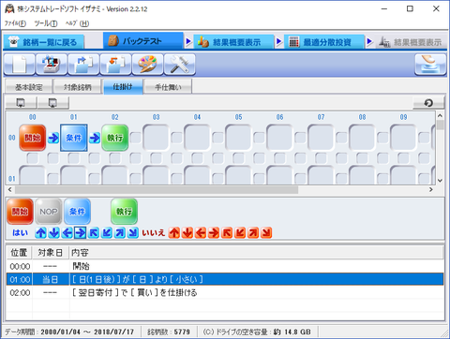Set はい direction to blue up-right arrow

pyautogui.click(x=120, y=233)
